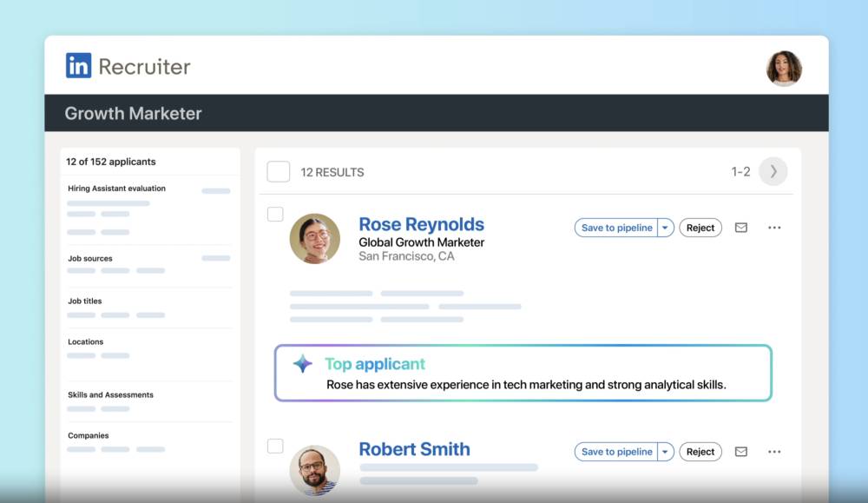The height and width of the screenshot is (503, 868).
Task: Click the Growth Marketer project title
Action: [134, 114]
